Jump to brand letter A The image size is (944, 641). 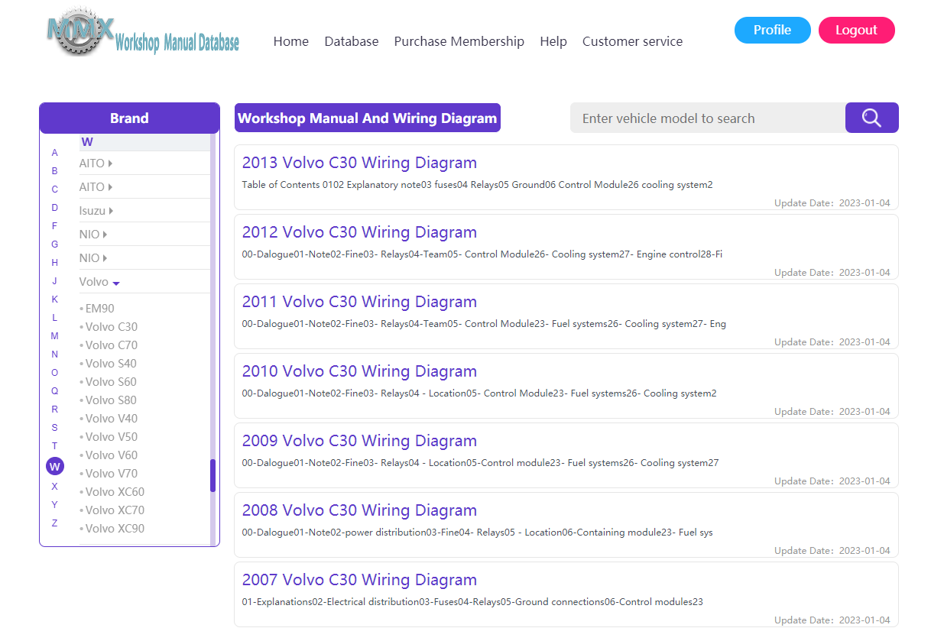click(x=54, y=153)
